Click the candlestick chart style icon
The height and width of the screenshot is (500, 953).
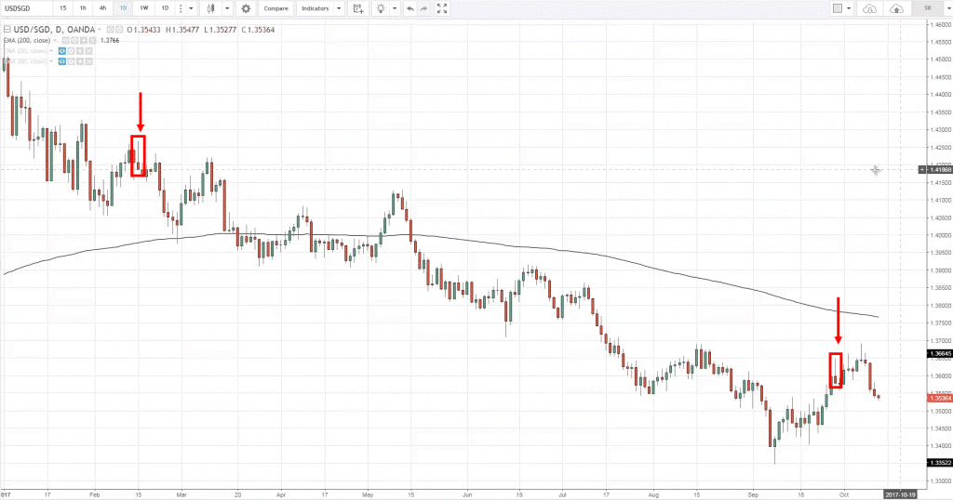click(212, 8)
